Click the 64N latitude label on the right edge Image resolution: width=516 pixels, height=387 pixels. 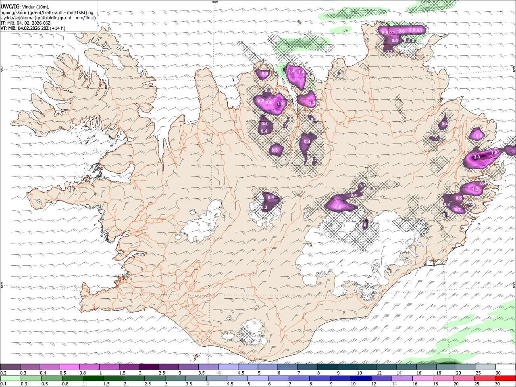(x=514, y=285)
